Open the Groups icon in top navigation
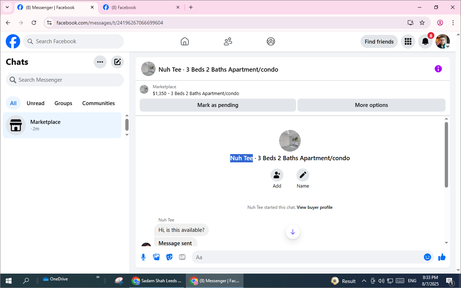Viewport: 461px width, 288px height. [x=271, y=41]
